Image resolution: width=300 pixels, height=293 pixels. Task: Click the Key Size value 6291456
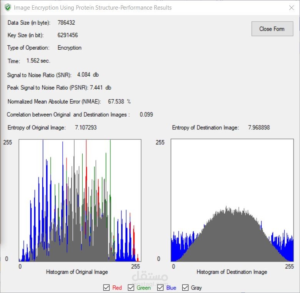(68, 35)
